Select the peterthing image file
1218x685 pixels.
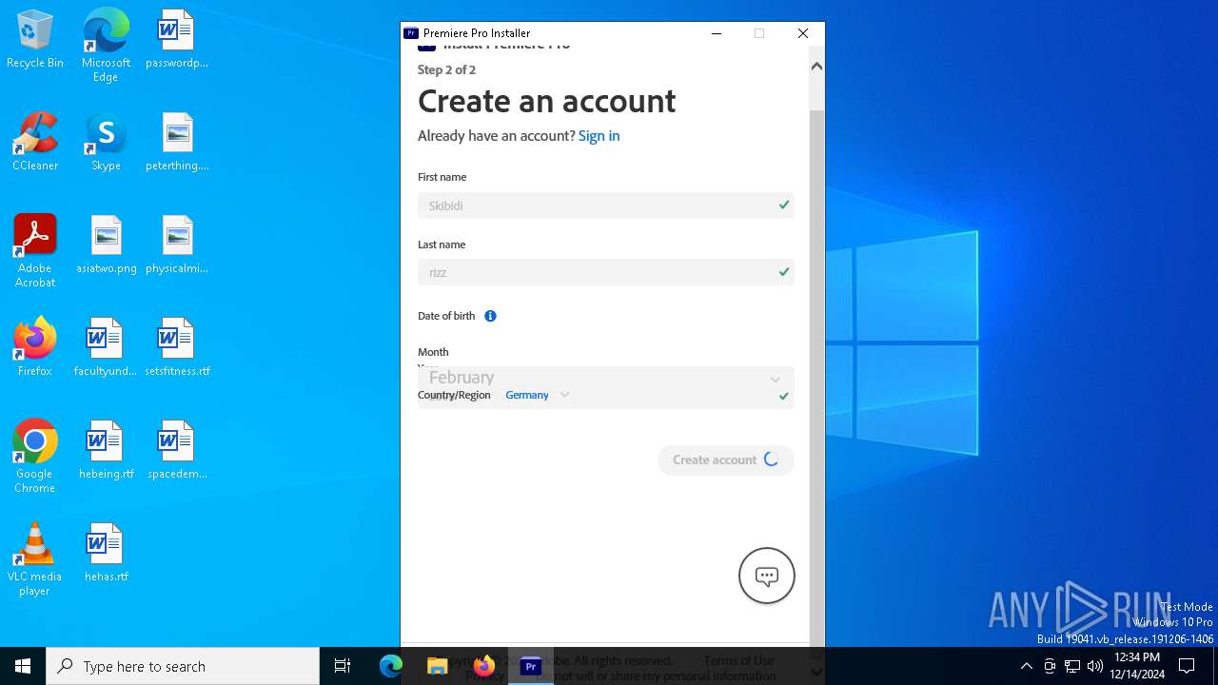177,143
